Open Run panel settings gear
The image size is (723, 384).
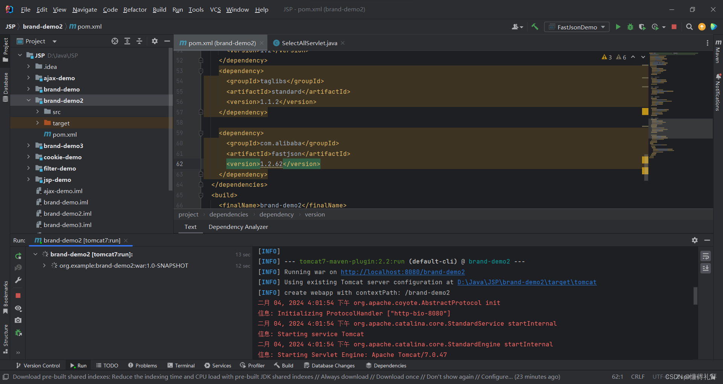pyautogui.click(x=695, y=240)
